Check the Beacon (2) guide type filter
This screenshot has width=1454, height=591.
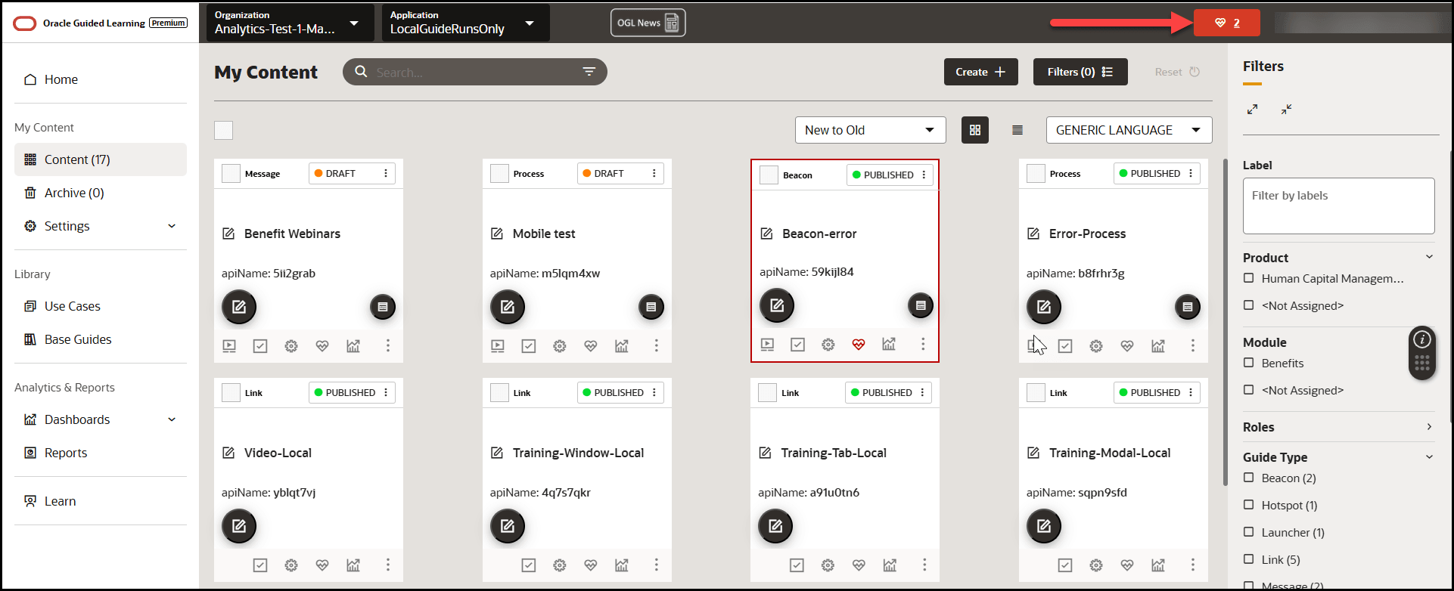click(1249, 478)
